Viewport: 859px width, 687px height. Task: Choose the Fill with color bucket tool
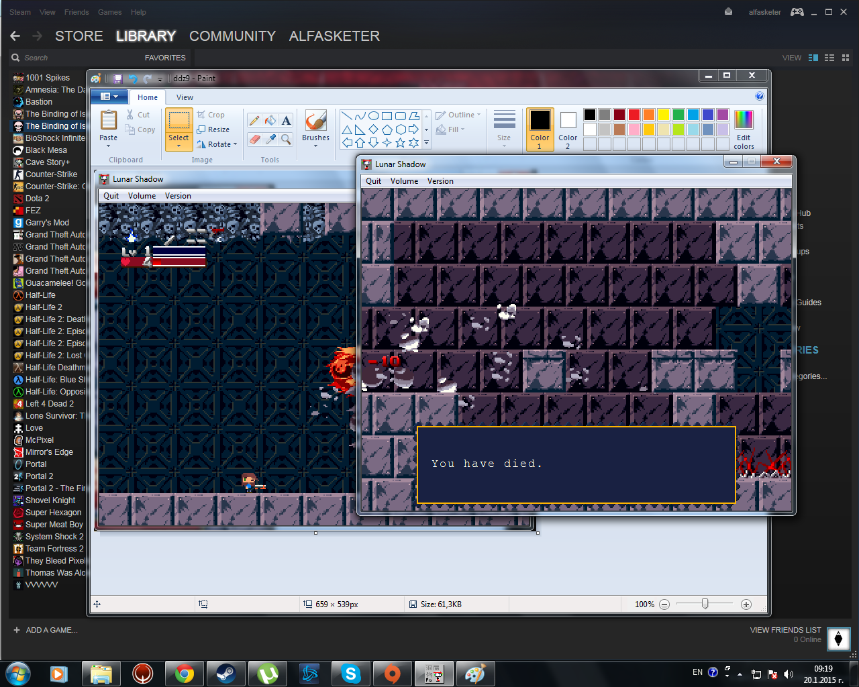(270, 121)
